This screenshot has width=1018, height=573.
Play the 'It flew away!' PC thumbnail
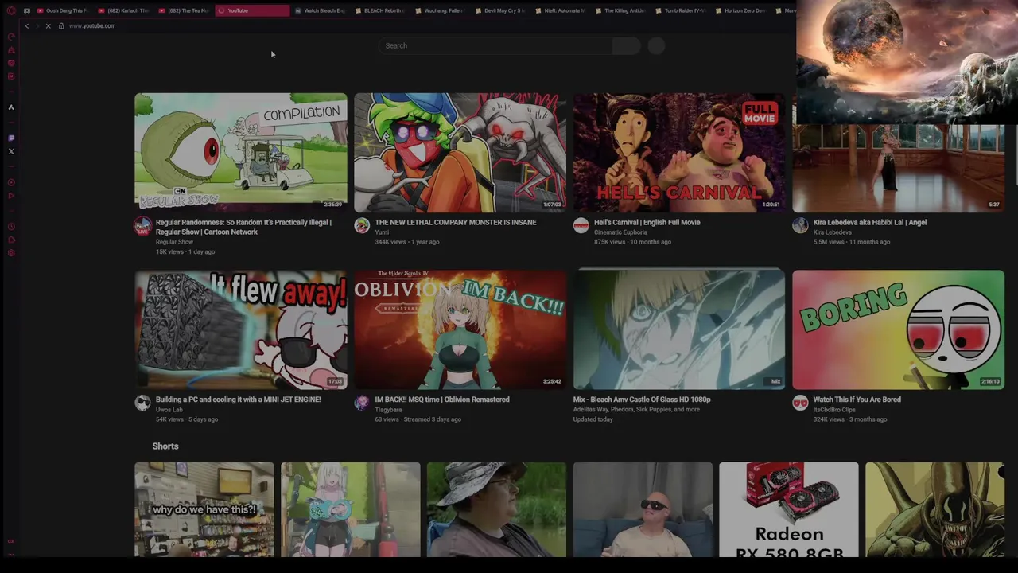(x=241, y=329)
